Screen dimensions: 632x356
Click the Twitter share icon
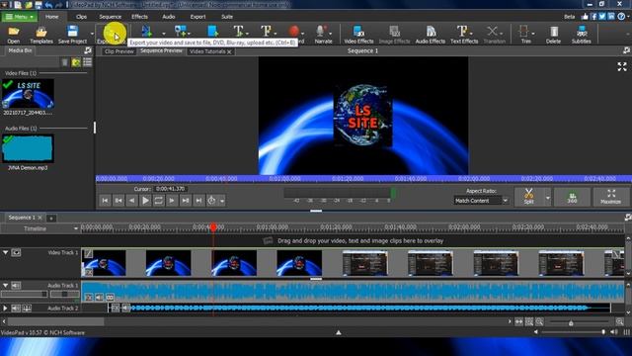(x=602, y=17)
